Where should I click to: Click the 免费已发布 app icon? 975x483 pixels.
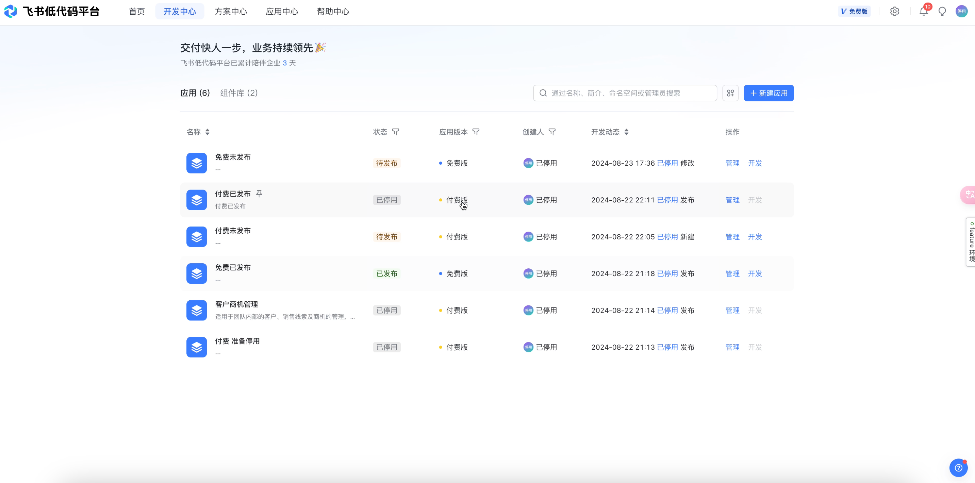coord(196,273)
